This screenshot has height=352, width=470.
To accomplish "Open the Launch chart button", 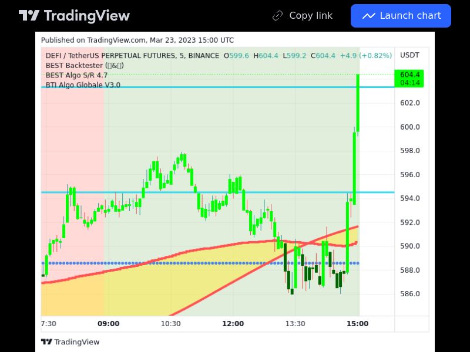I will pyautogui.click(x=401, y=16).
